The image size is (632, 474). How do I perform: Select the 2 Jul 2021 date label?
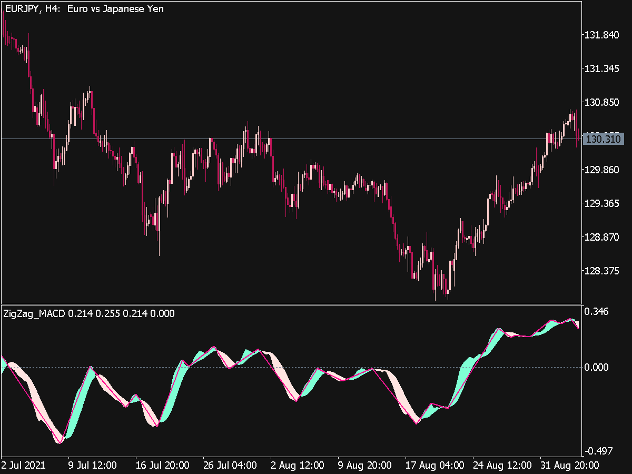(x=24, y=466)
